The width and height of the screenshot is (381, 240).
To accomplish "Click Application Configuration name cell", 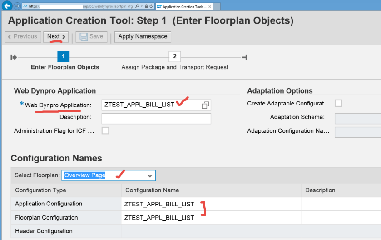I will [211, 204].
